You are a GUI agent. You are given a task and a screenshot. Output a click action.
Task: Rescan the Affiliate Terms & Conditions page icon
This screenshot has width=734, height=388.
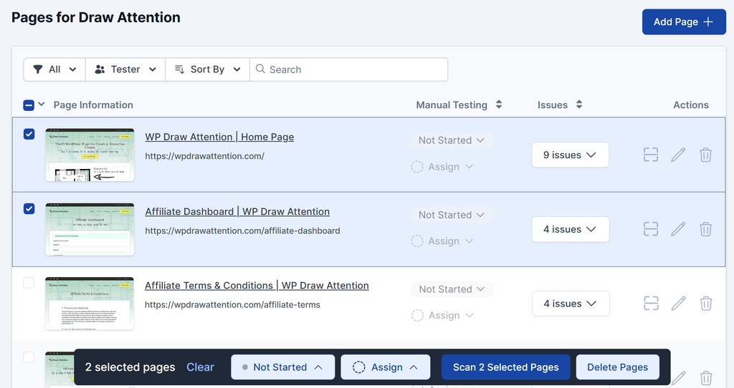[651, 304]
